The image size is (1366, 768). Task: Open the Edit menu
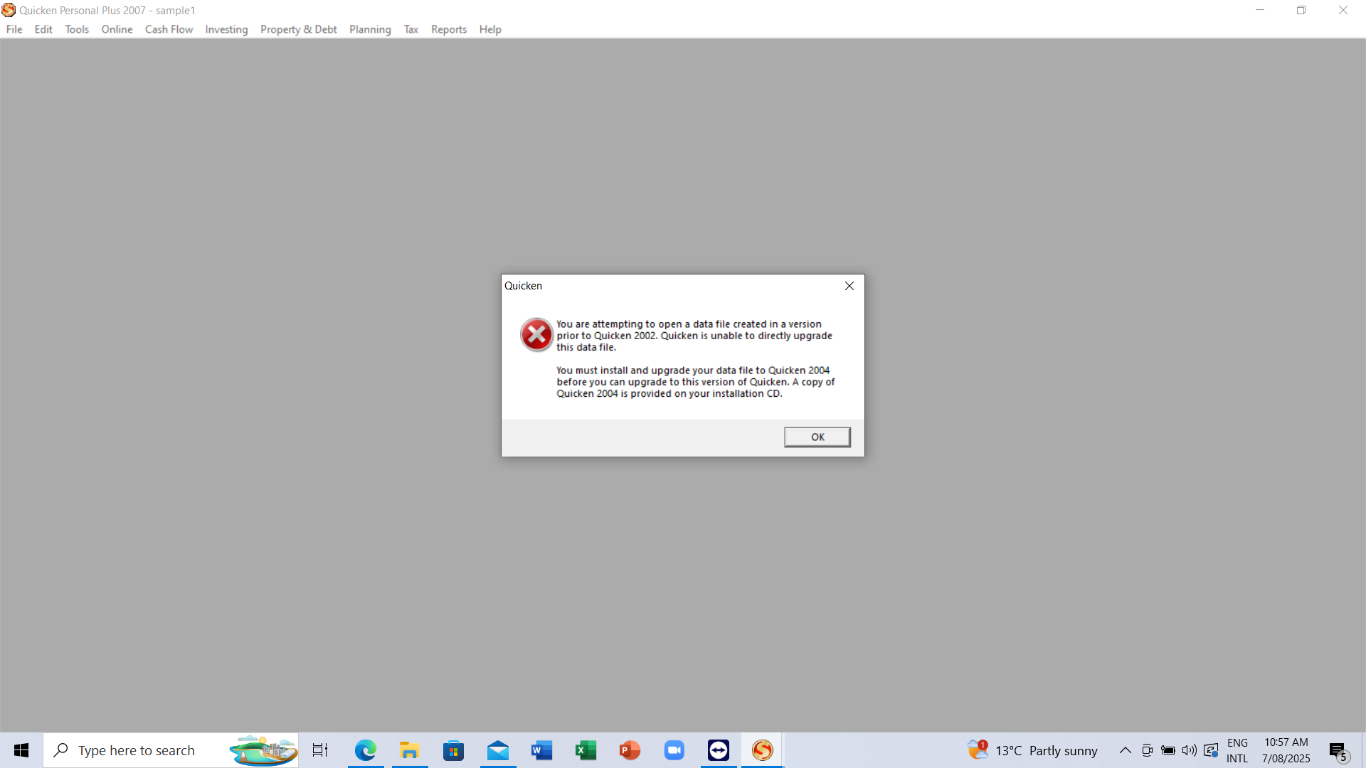tap(43, 29)
